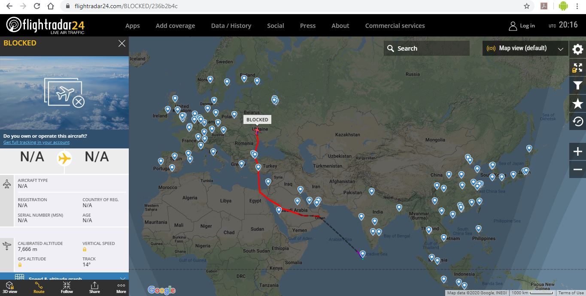Select the airport pin in Pakistan

371,191
